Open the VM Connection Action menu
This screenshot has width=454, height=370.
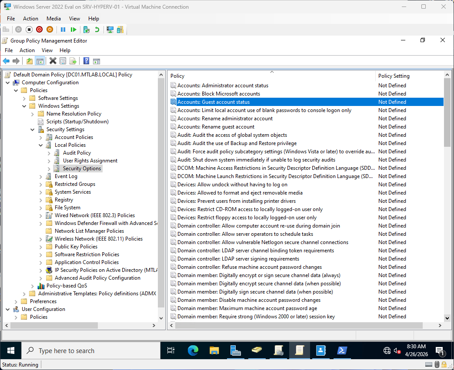[x=30, y=19]
